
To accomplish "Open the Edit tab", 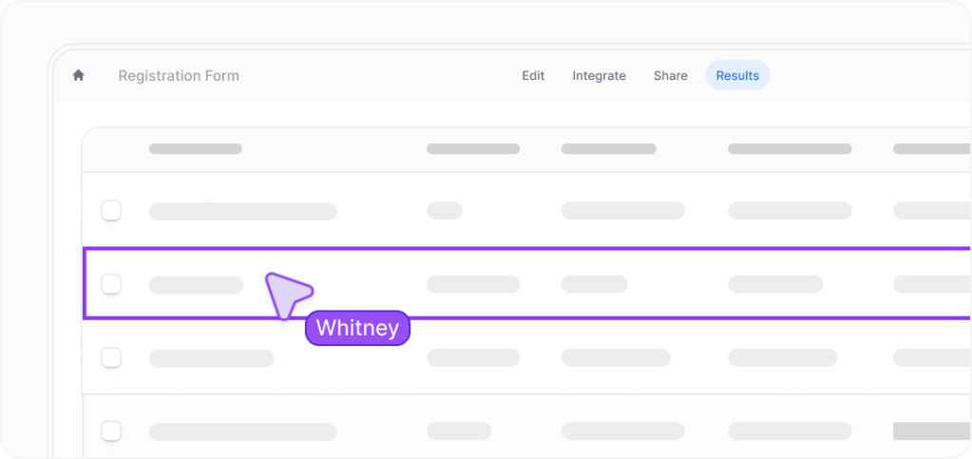I will pos(533,75).
